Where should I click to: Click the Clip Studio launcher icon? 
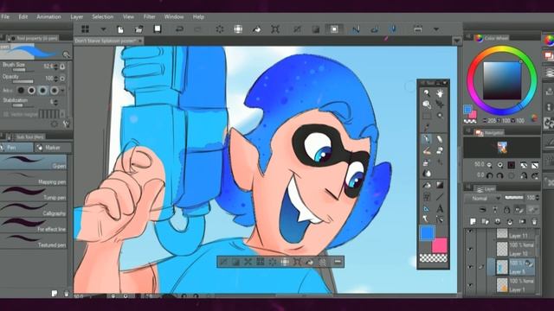tap(85, 29)
